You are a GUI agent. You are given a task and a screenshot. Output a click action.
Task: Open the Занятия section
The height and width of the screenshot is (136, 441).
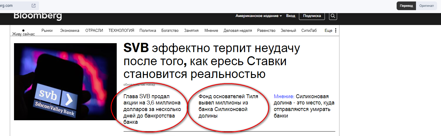point(191,30)
